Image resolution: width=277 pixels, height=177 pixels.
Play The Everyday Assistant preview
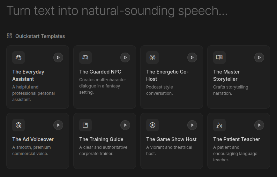click(58, 57)
